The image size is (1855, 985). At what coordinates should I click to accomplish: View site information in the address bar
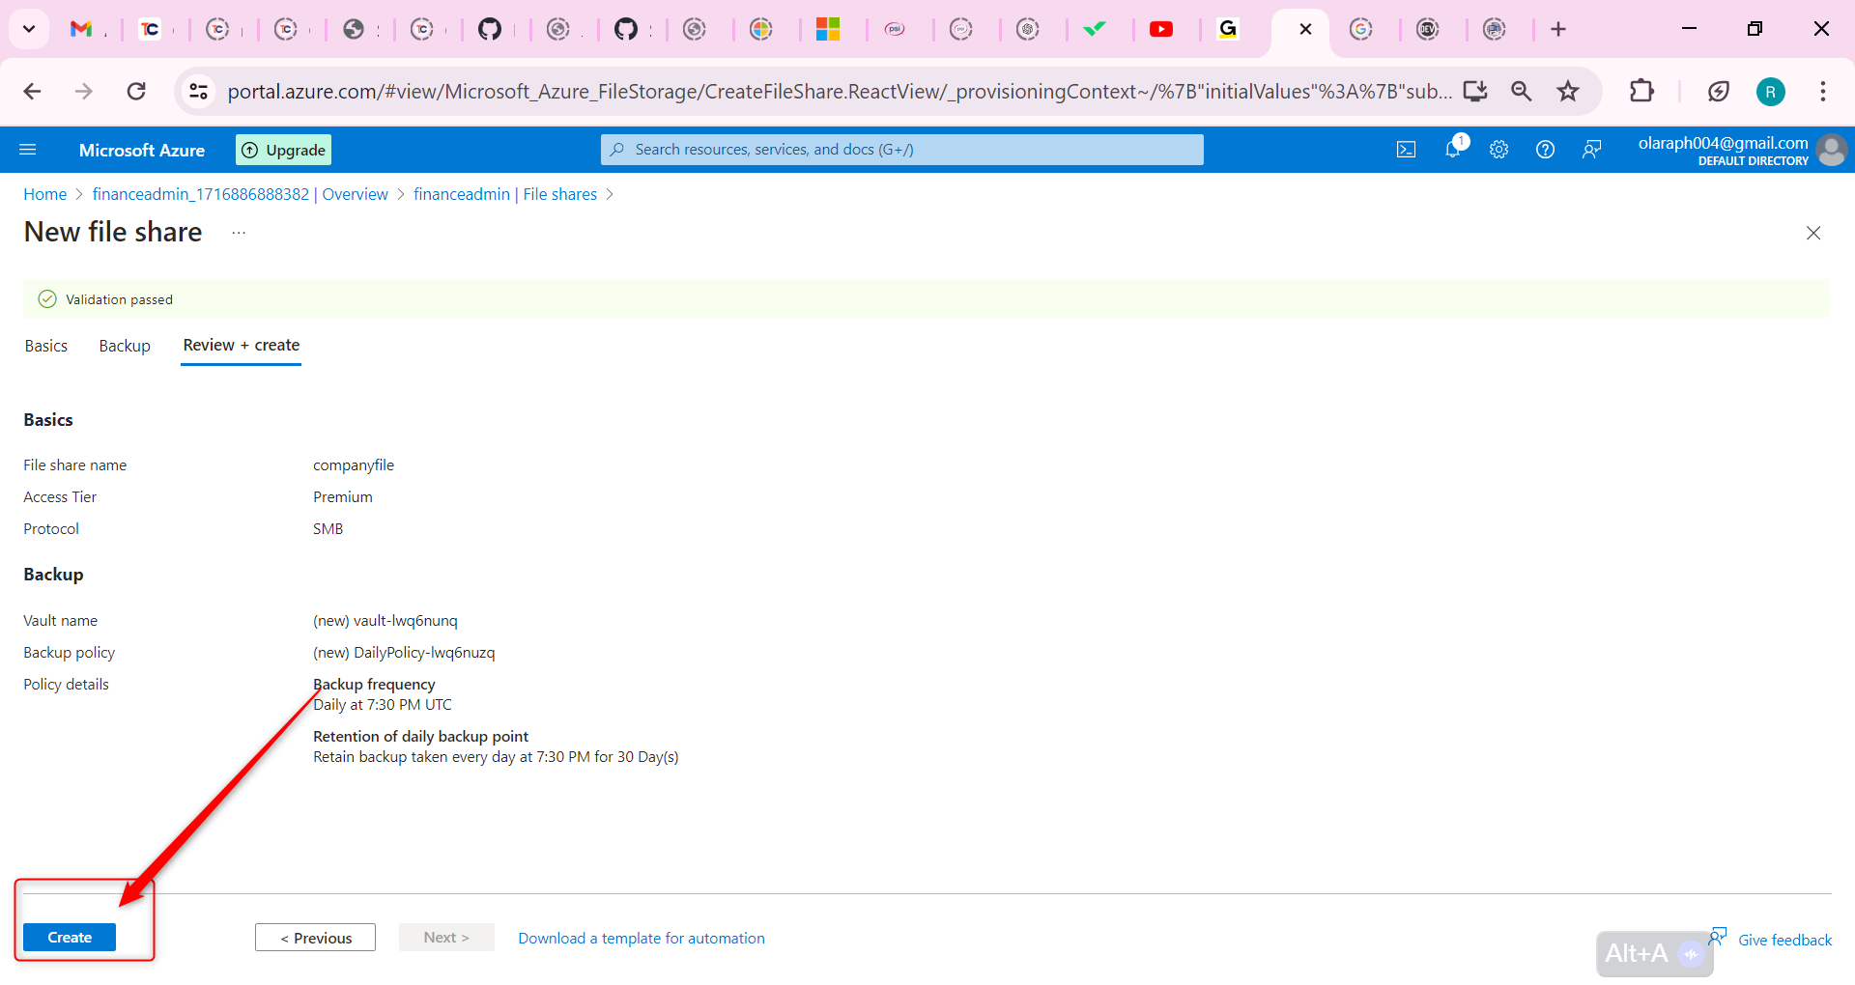tap(198, 92)
